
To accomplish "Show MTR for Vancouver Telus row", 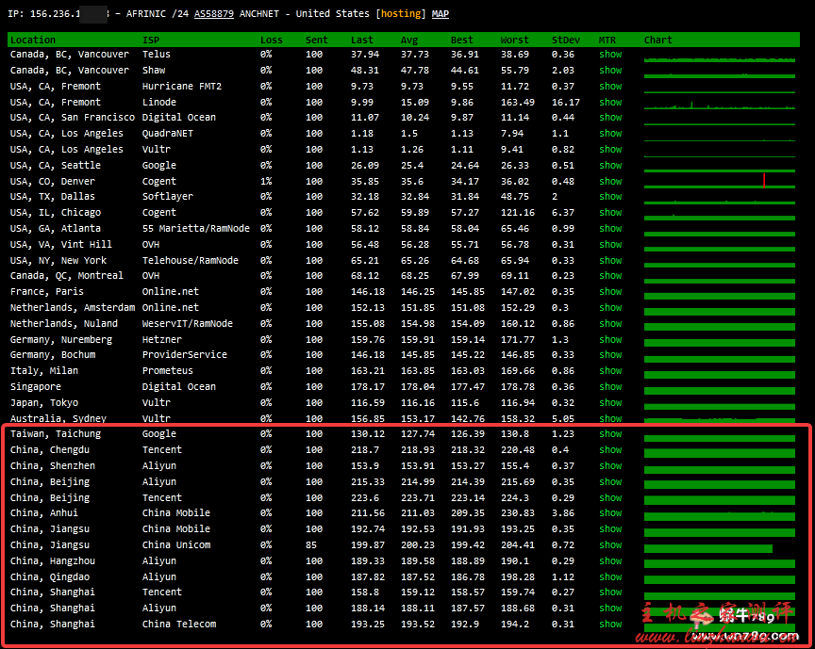I will coord(610,55).
